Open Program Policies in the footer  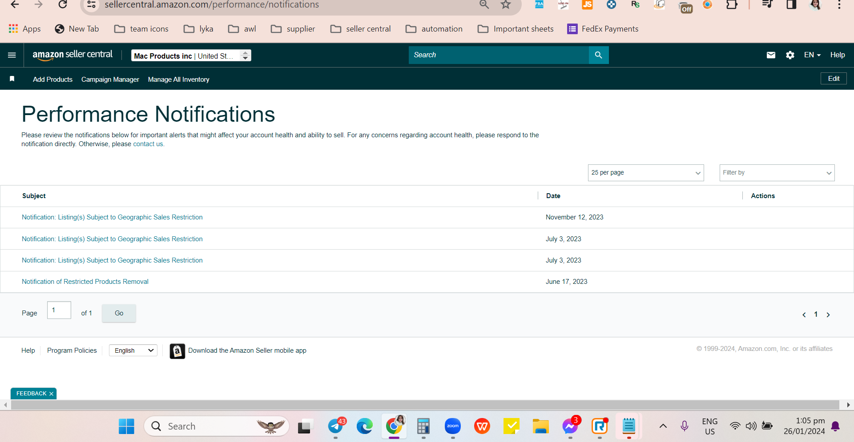tap(72, 350)
